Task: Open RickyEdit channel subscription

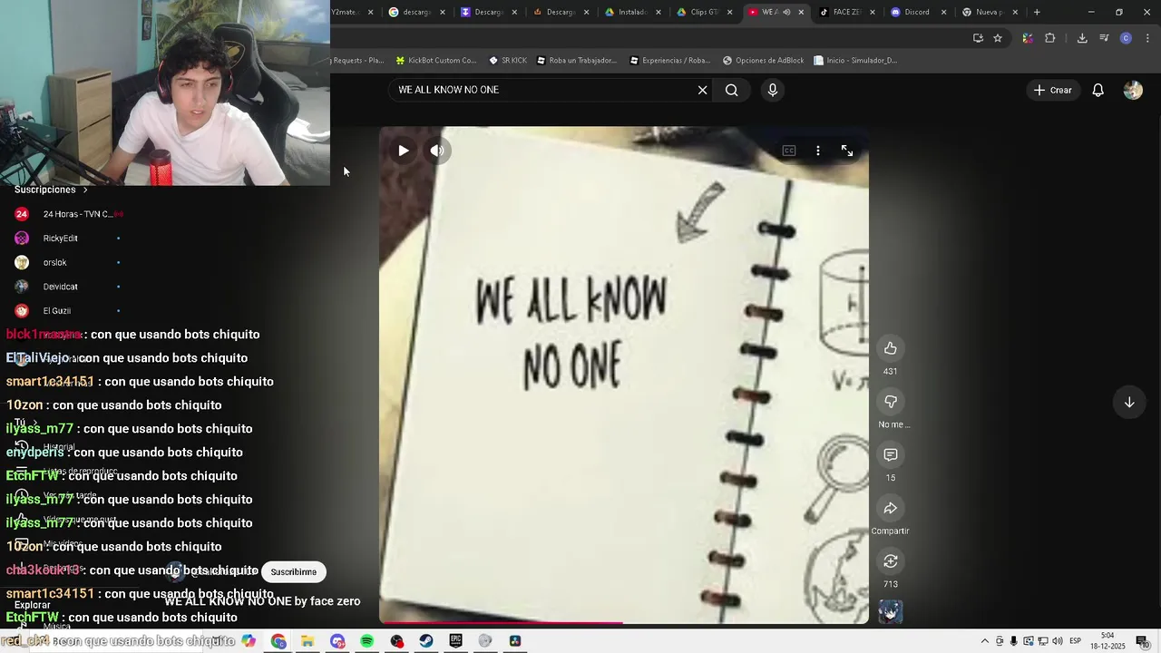Action: click(68, 239)
